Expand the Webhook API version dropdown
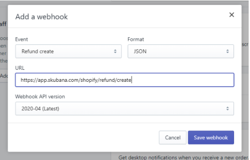Image resolution: width=250 pixels, height=160 pixels. [125, 108]
